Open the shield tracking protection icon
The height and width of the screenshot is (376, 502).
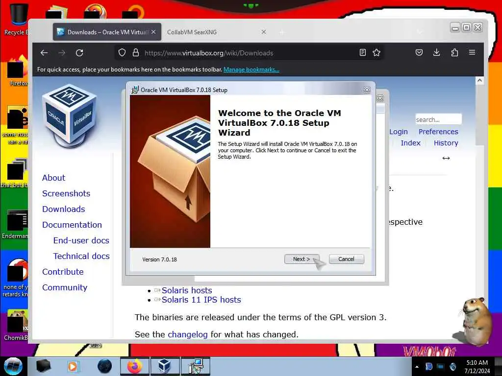122,53
